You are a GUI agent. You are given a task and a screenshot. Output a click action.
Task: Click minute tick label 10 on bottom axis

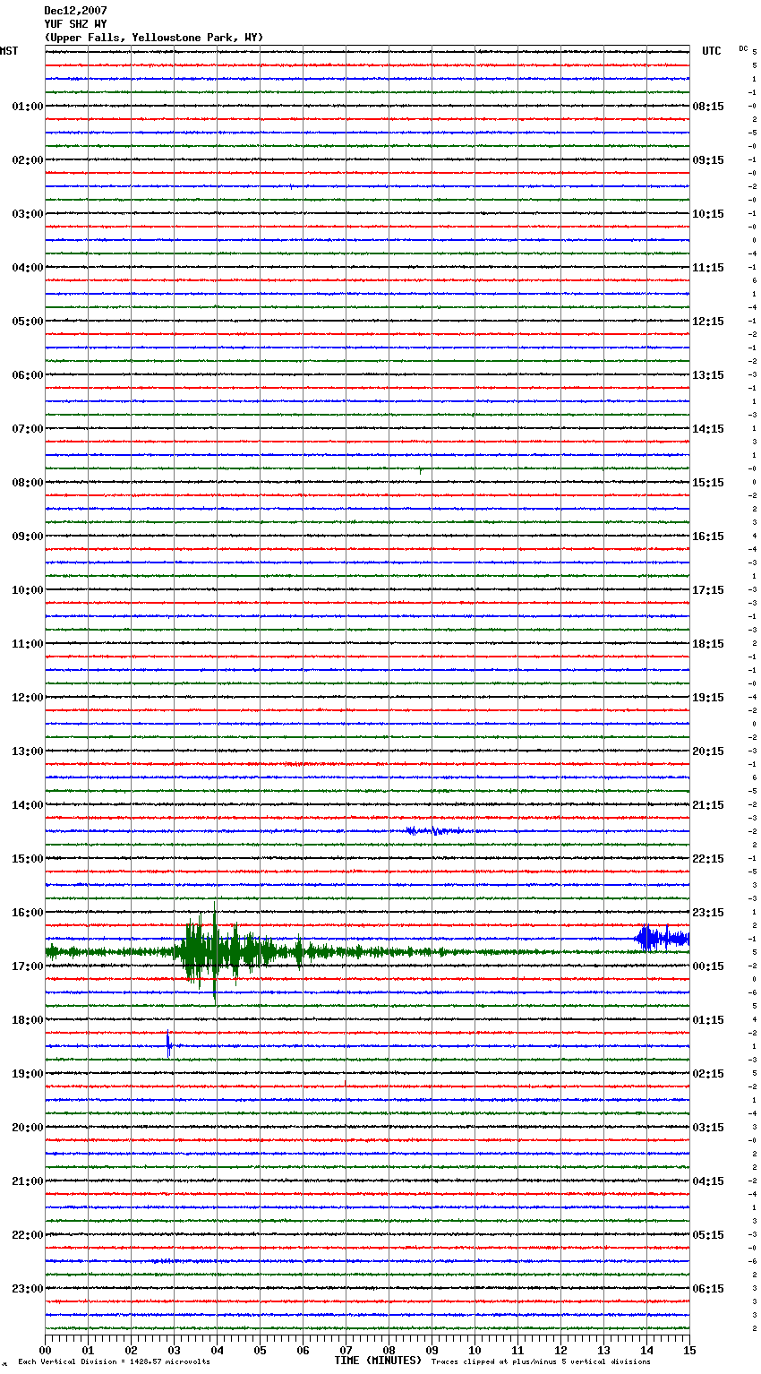pos(475,1350)
